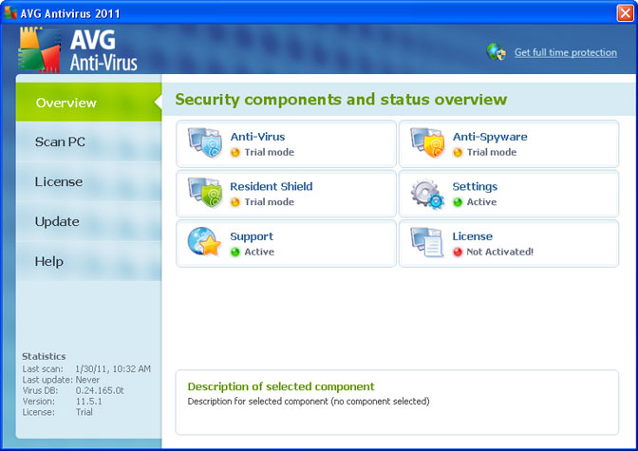This screenshot has width=638, height=451.
Task: Select the Overview sidebar tab
Action: [88, 103]
